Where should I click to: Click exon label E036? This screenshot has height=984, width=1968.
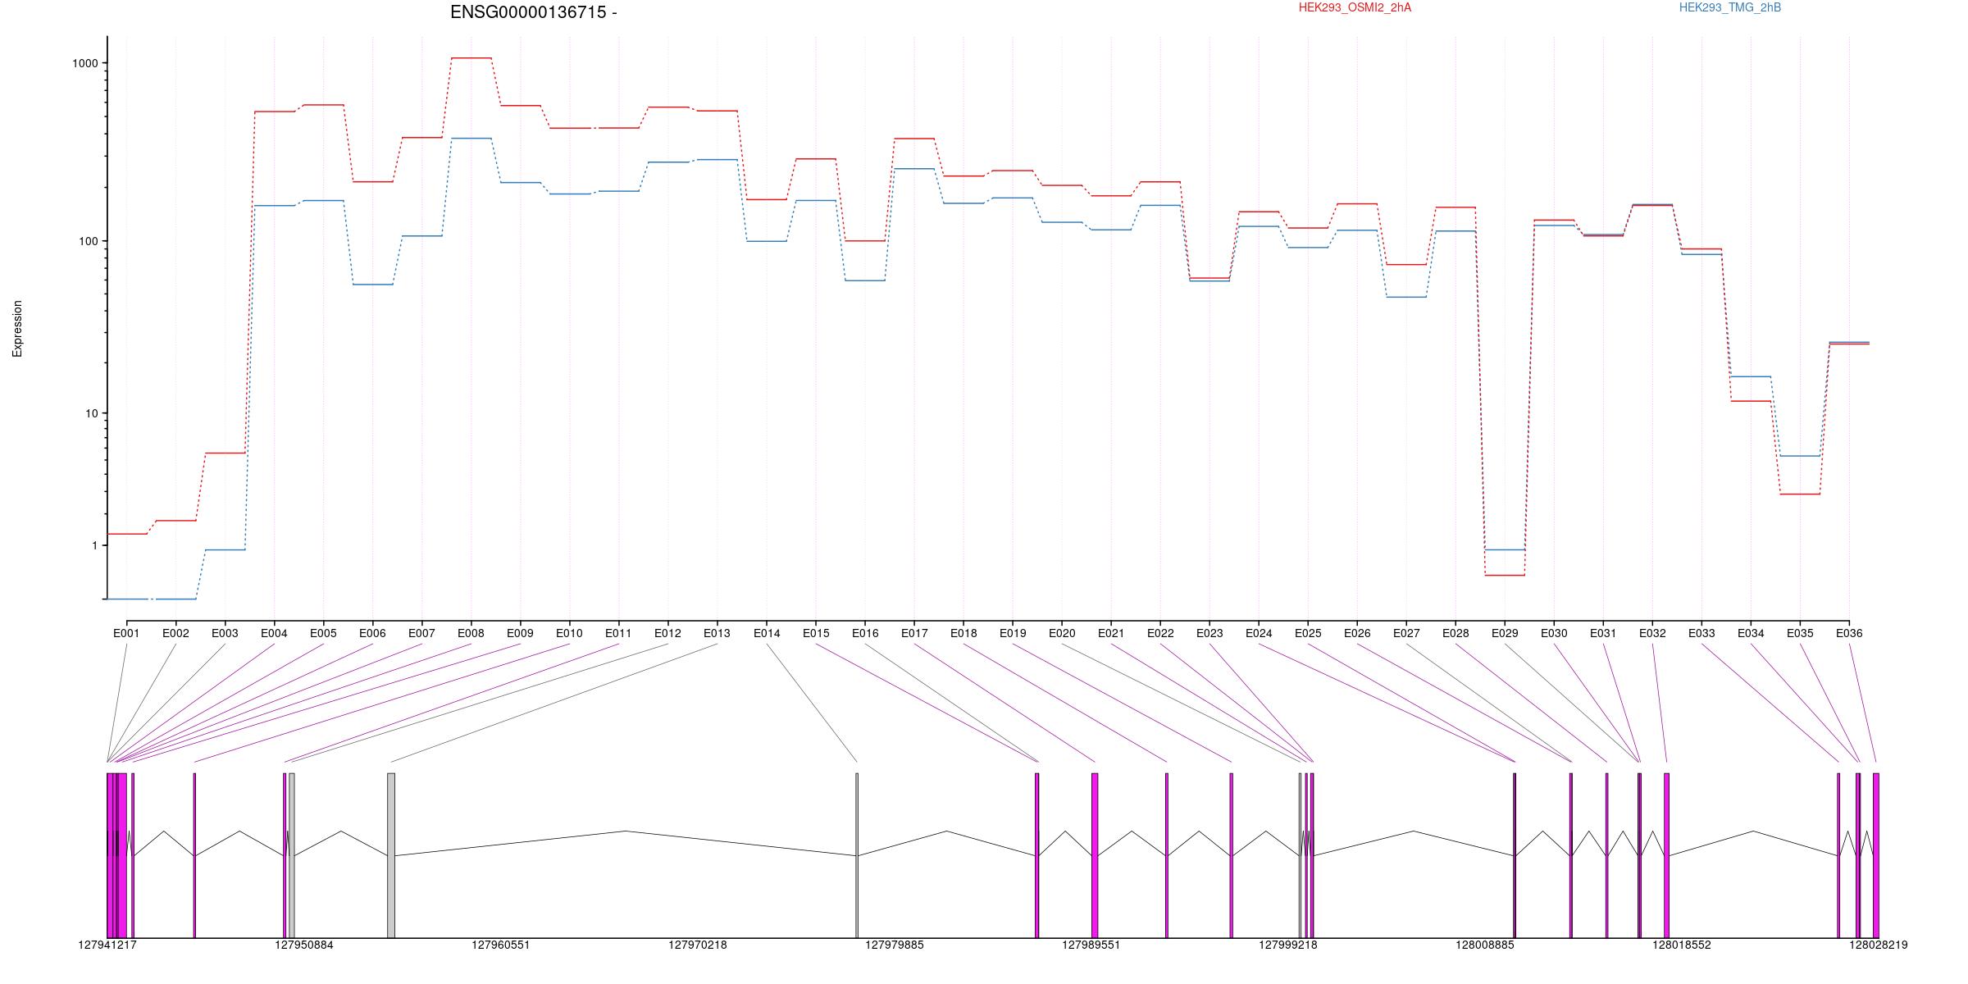point(1849,633)
